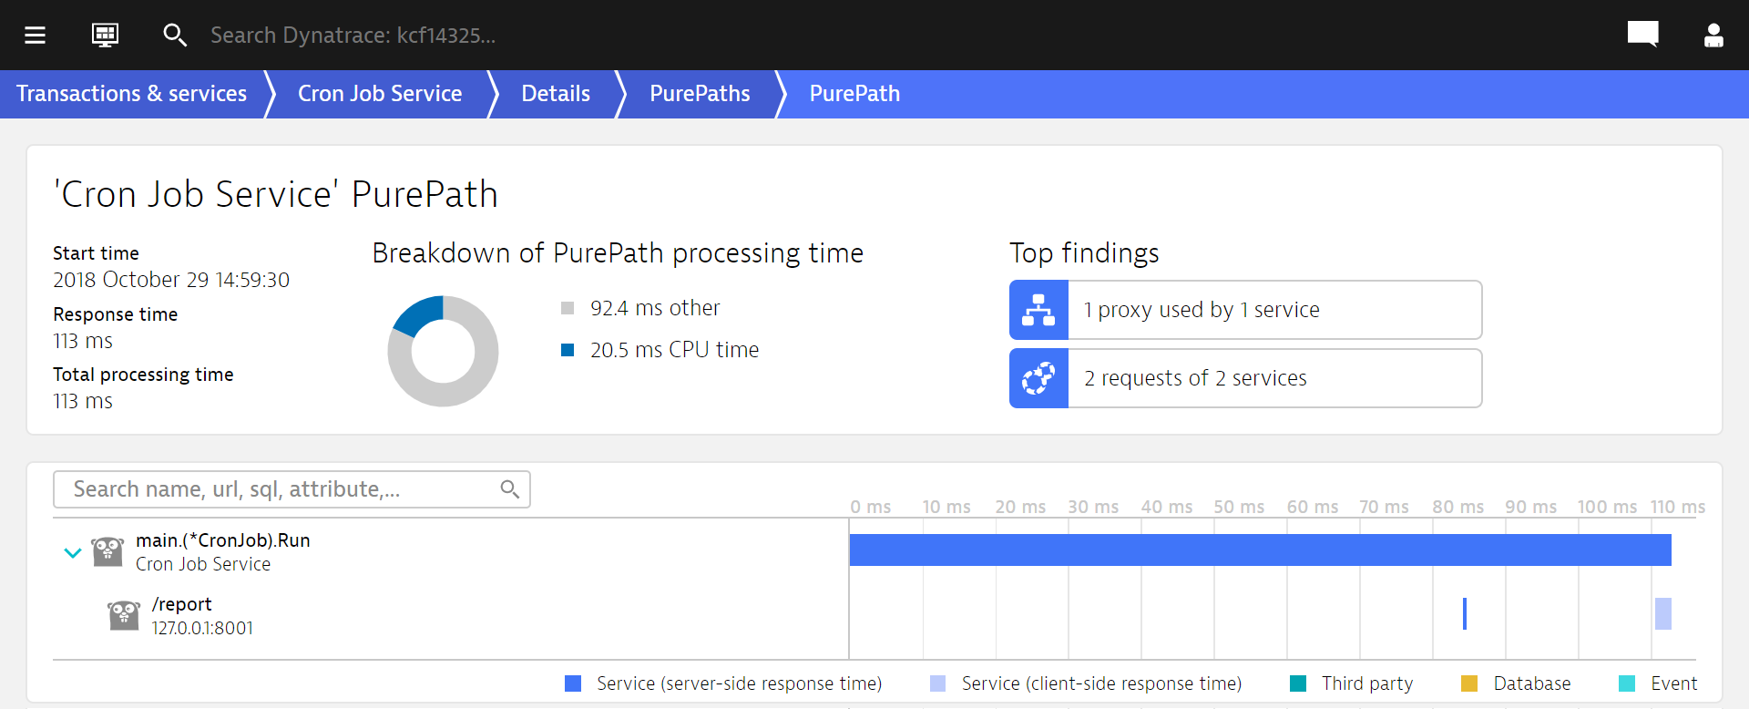Open '1 proxy used by 1 service' finding
Viewport: 1749px width, 709px height.
point(1245,310)
